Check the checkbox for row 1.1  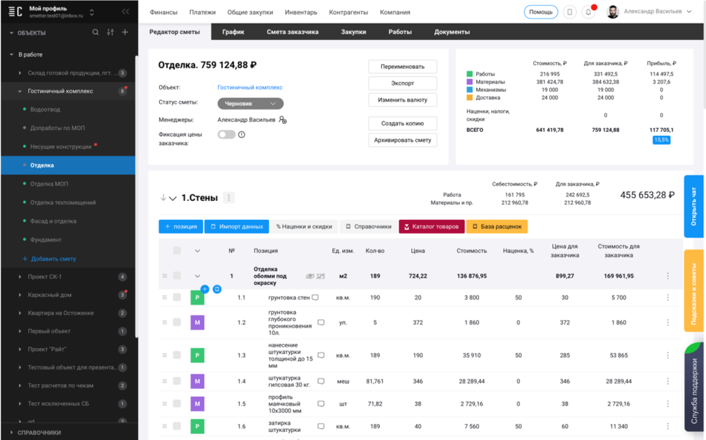click(x=177, y=297)
